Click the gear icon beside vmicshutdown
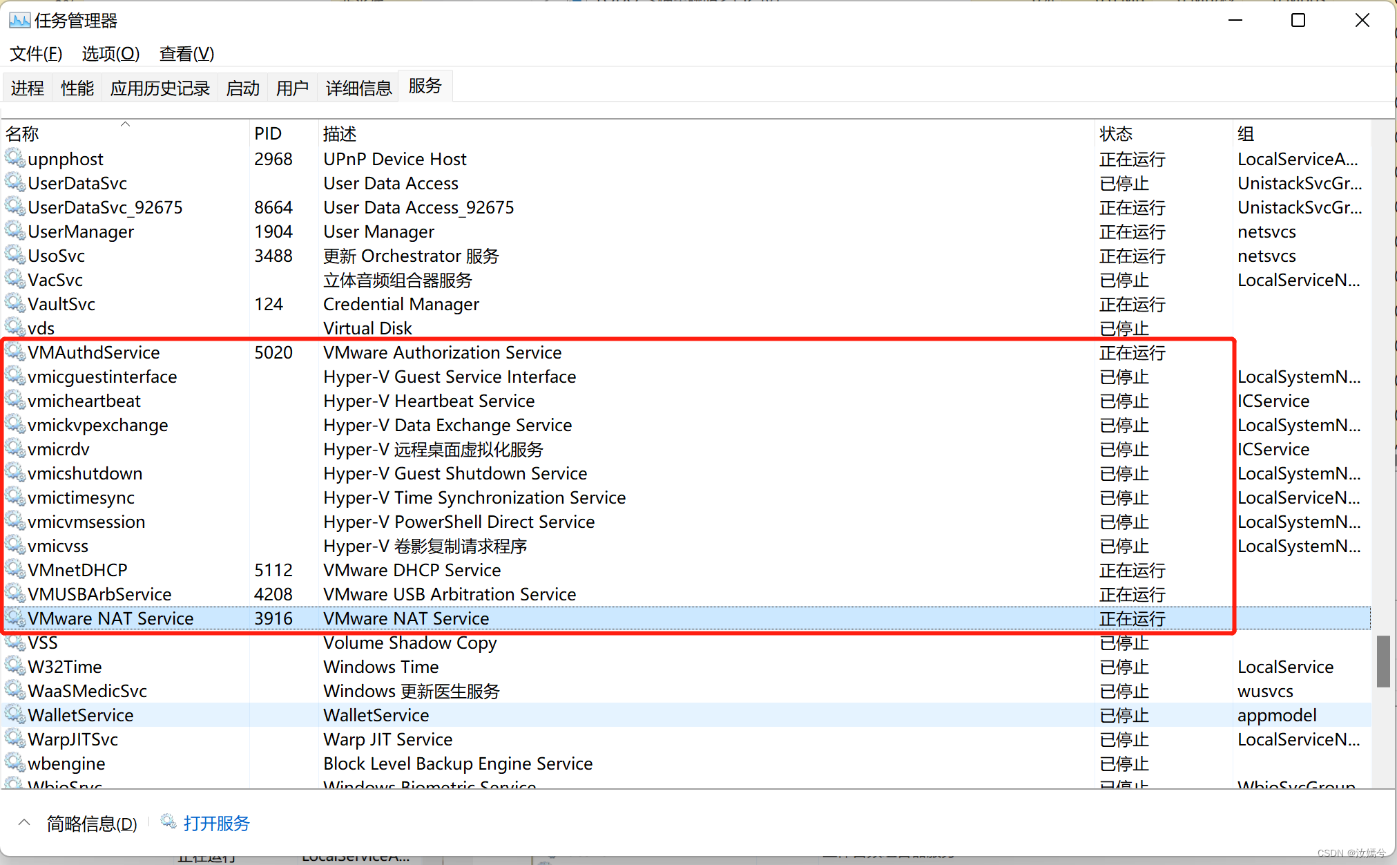The image size is (1397, 865). tap(15, 473)
